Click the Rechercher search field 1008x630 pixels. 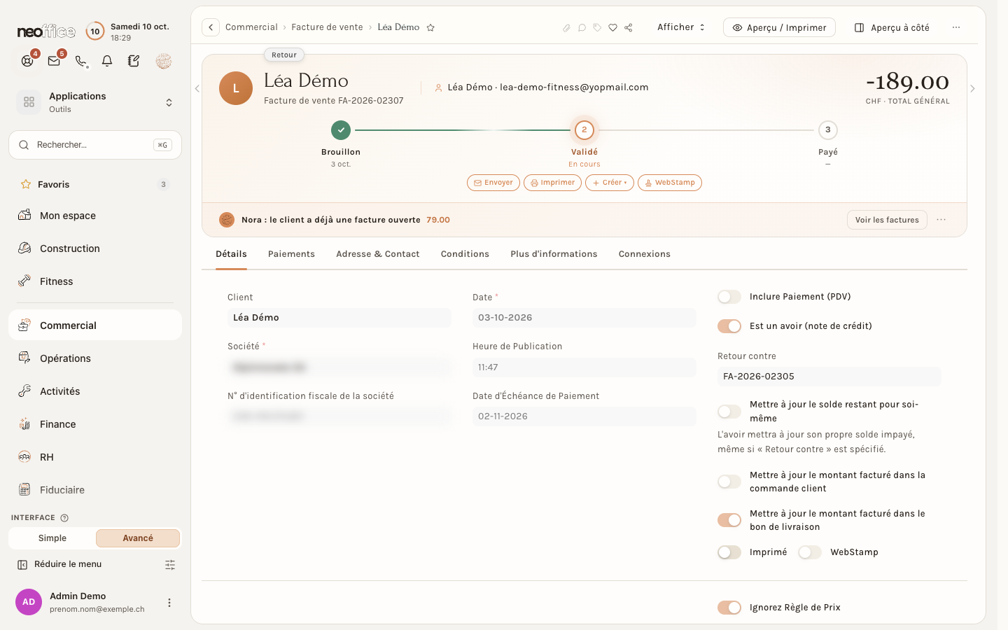[95, 145]
